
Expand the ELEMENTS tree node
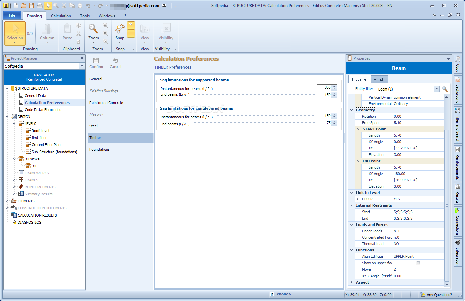pos(7,201)
